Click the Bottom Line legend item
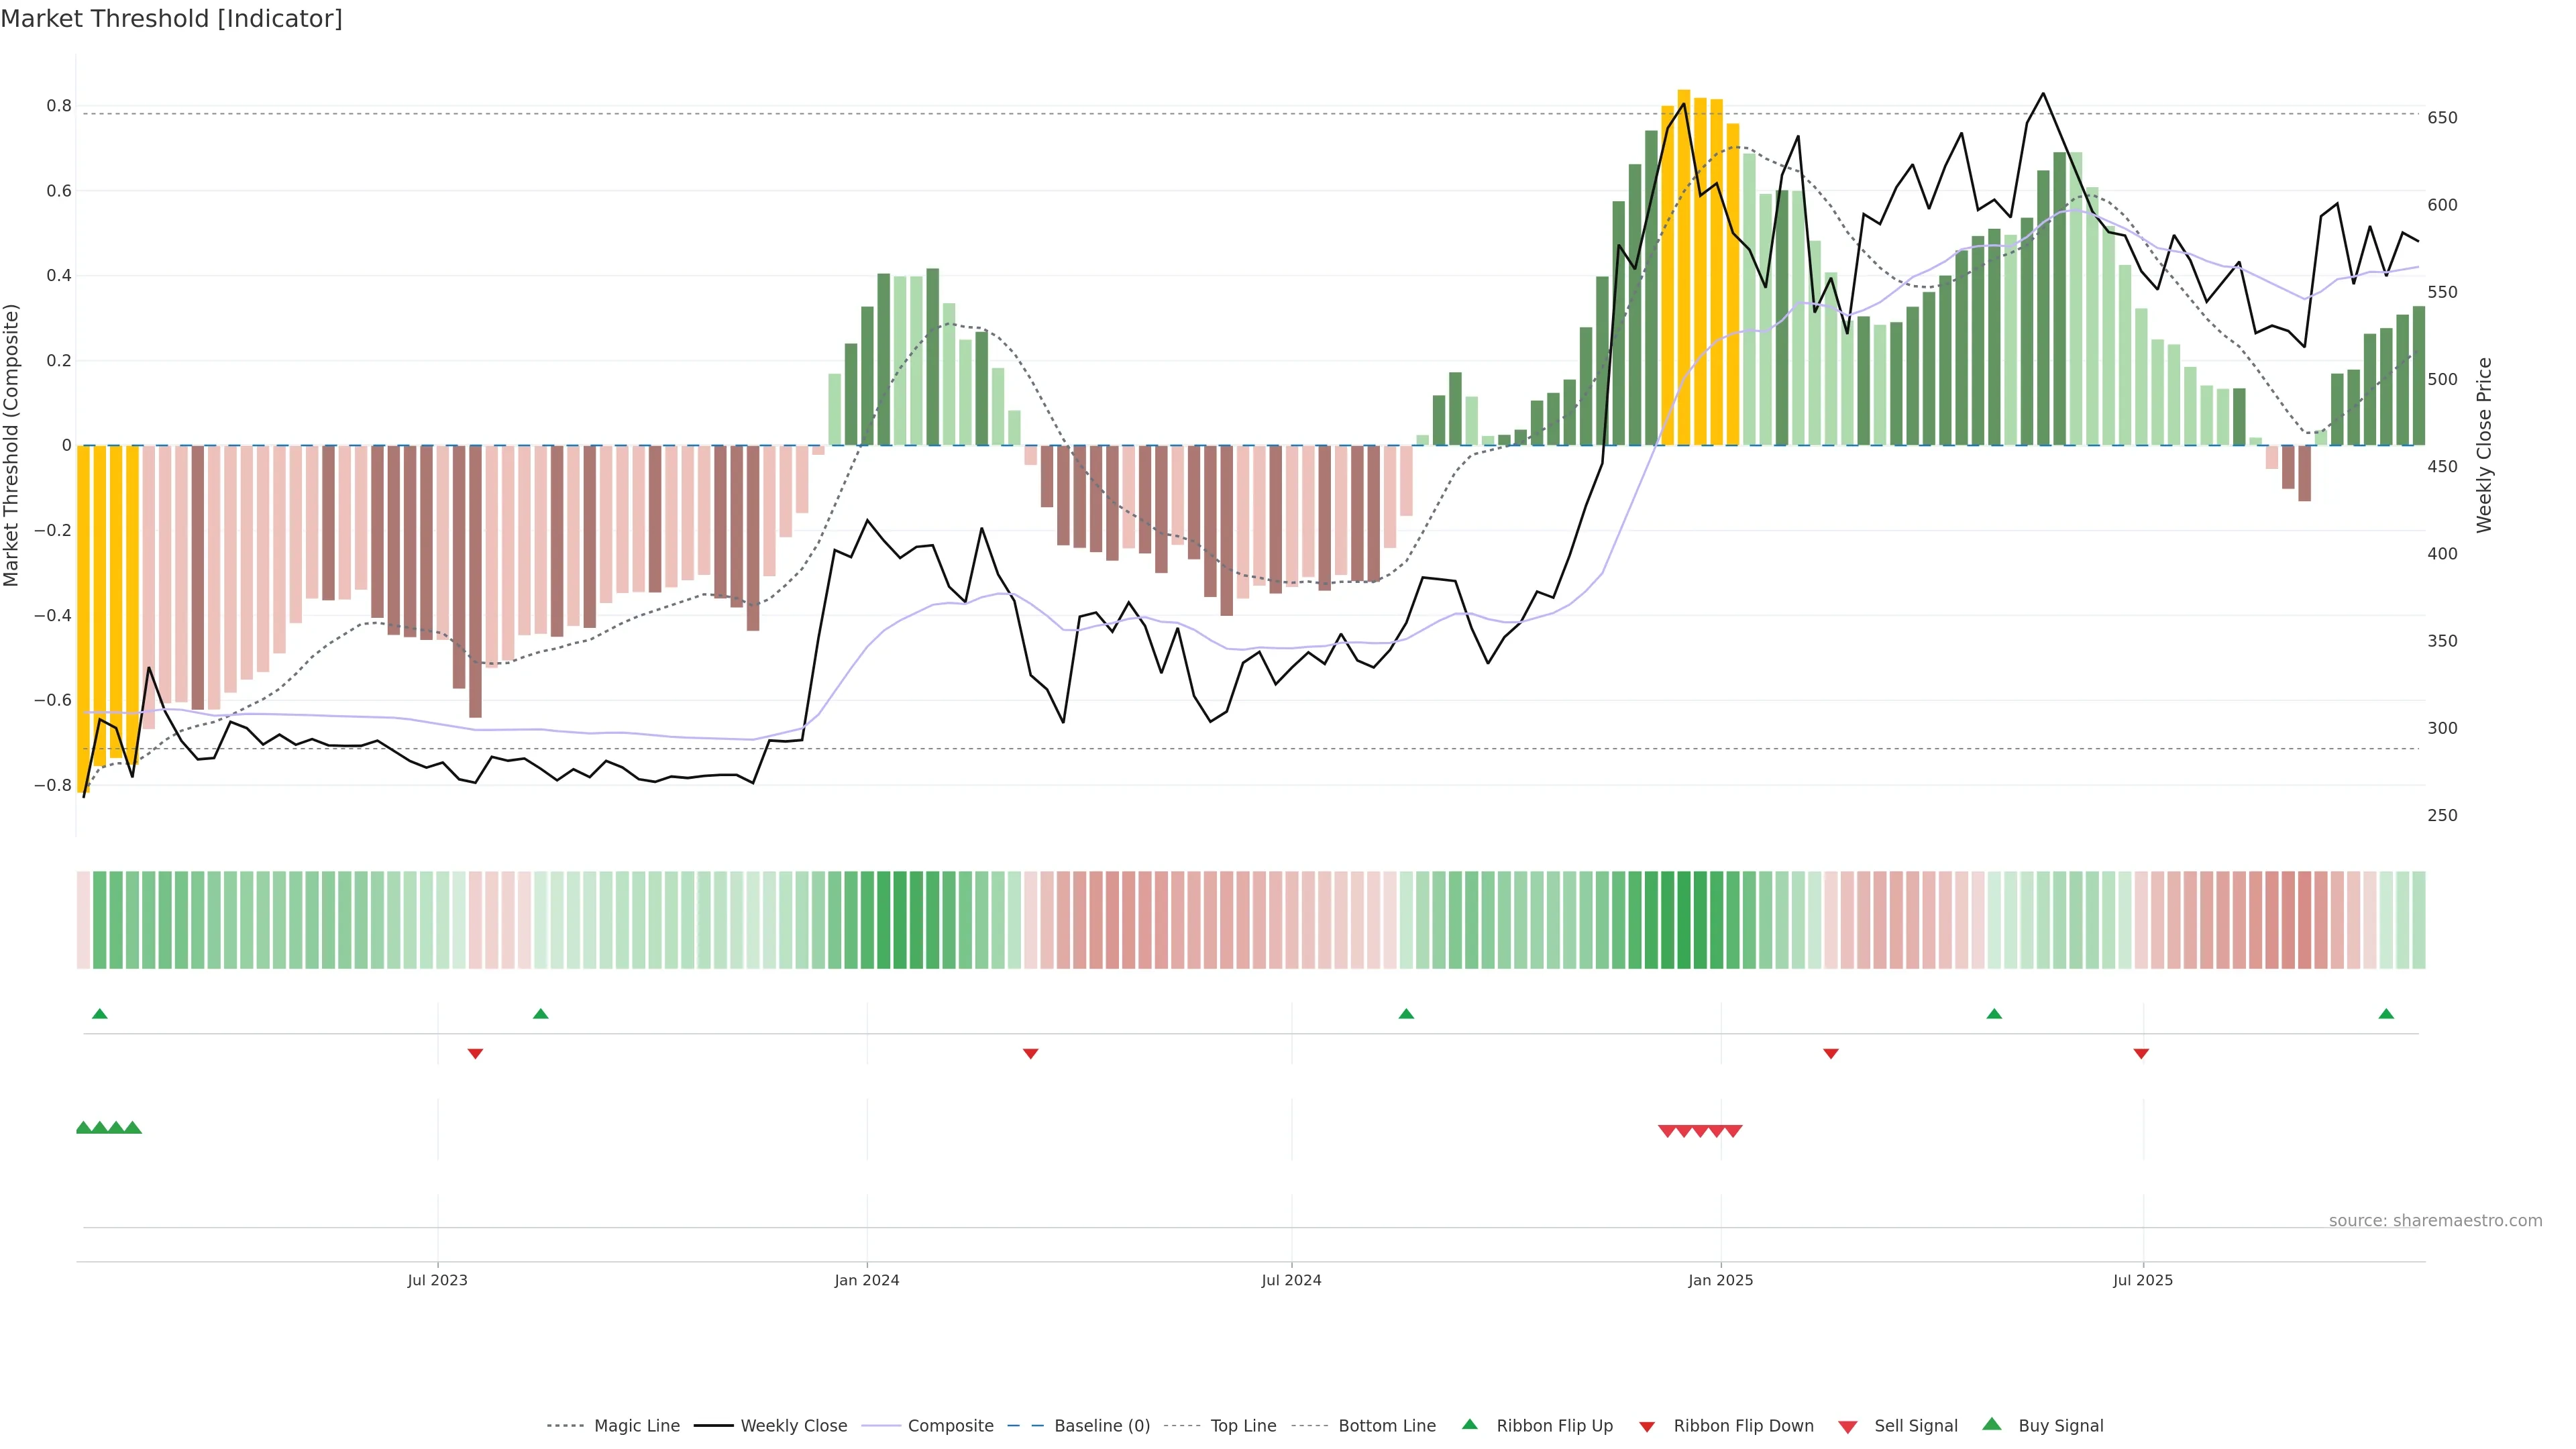This screenshot has width=2576, height=1449. coord(1386,1426)
